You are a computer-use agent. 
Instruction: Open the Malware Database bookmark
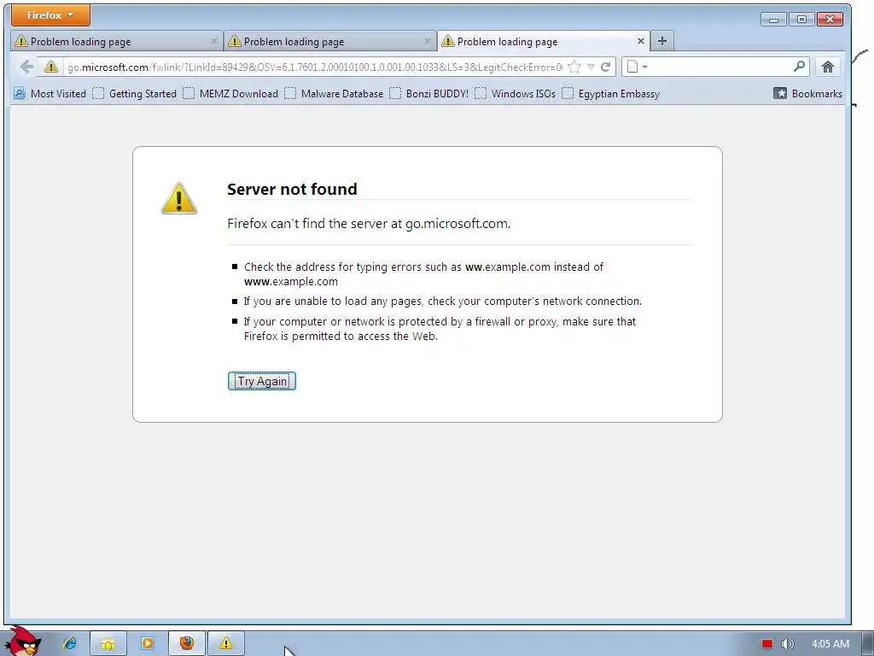coord(334,94)
